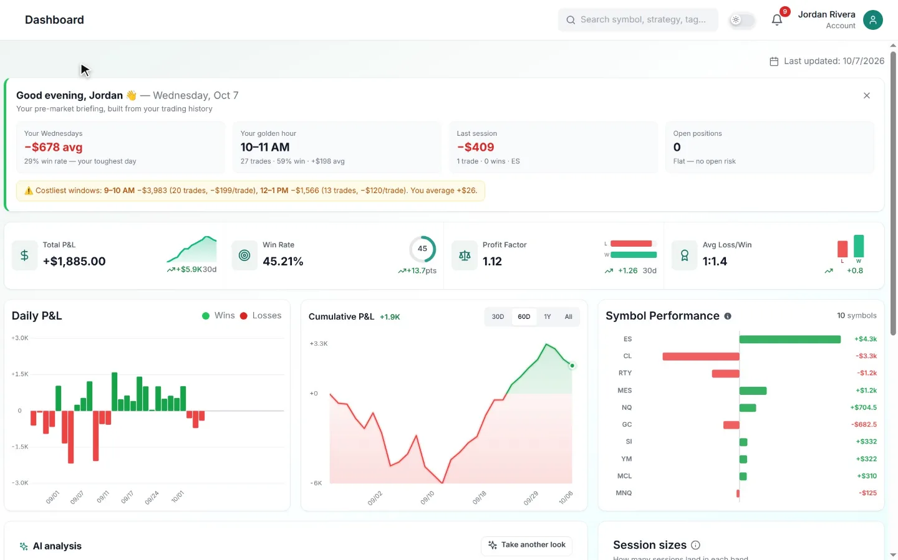Click the Avg Loss/Win award icon
Screen dimensions: 898x560
click(x=685, y=255)
